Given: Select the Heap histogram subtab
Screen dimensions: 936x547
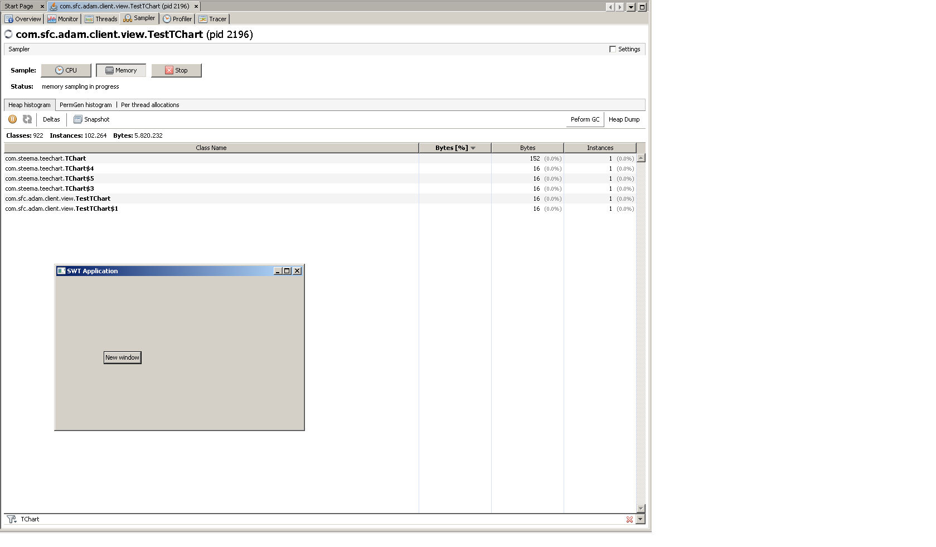Looking at the screenshot, I should pos(30,105).
